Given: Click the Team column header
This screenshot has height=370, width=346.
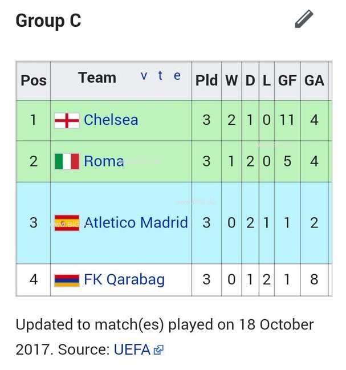Looking at the screenshot, I should tap(97, 78).
